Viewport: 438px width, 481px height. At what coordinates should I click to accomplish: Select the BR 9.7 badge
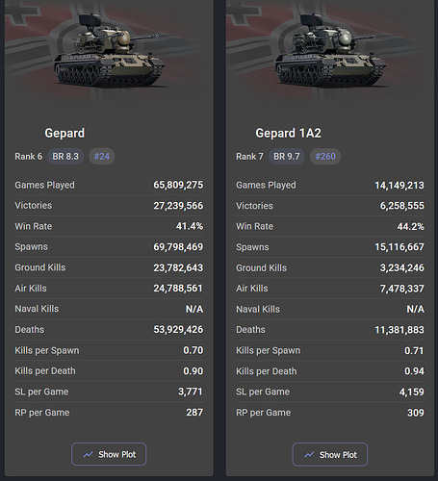pos(287,157)
